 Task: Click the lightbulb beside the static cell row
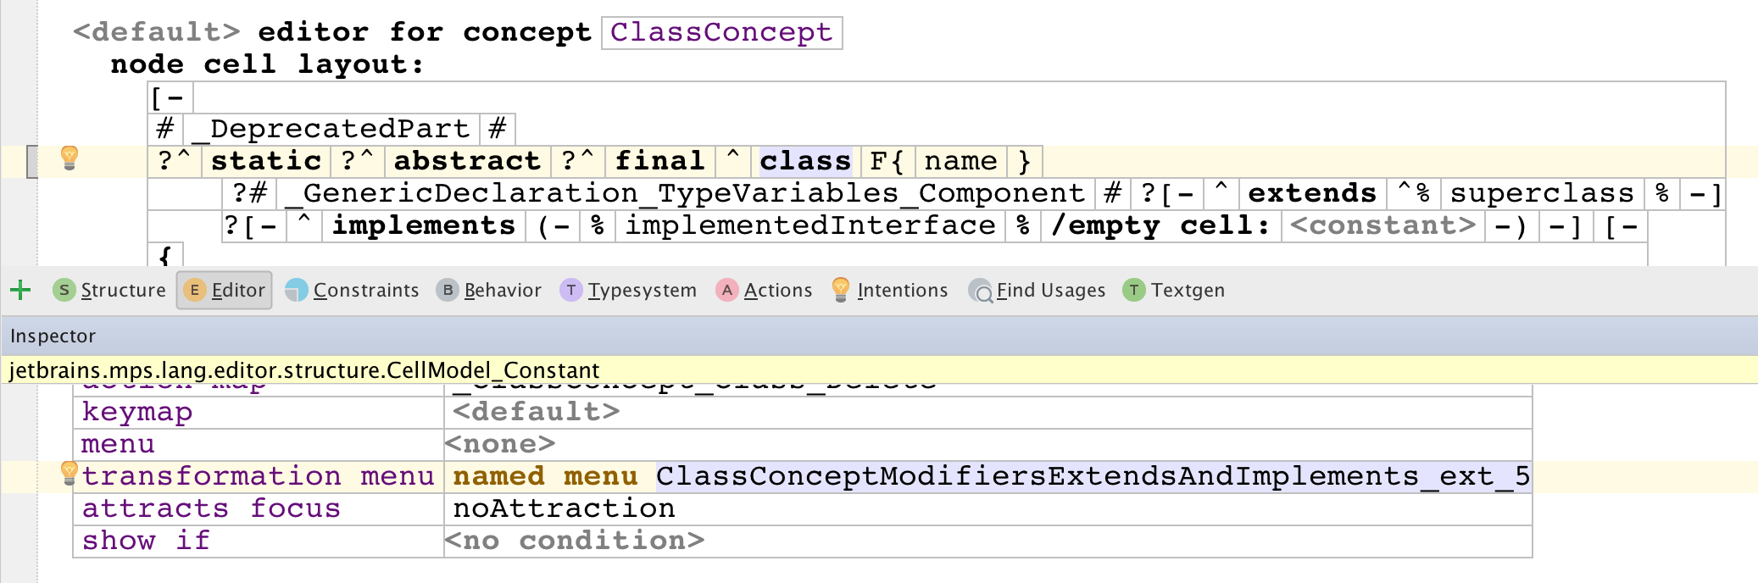click(x=70, y=158)
